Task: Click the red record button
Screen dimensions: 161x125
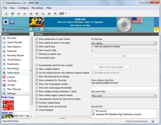Action: tap(12, 22)
